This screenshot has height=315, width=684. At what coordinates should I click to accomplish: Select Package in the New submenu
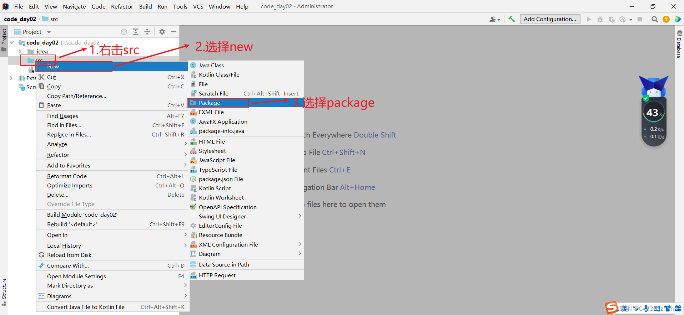(246, 103)
